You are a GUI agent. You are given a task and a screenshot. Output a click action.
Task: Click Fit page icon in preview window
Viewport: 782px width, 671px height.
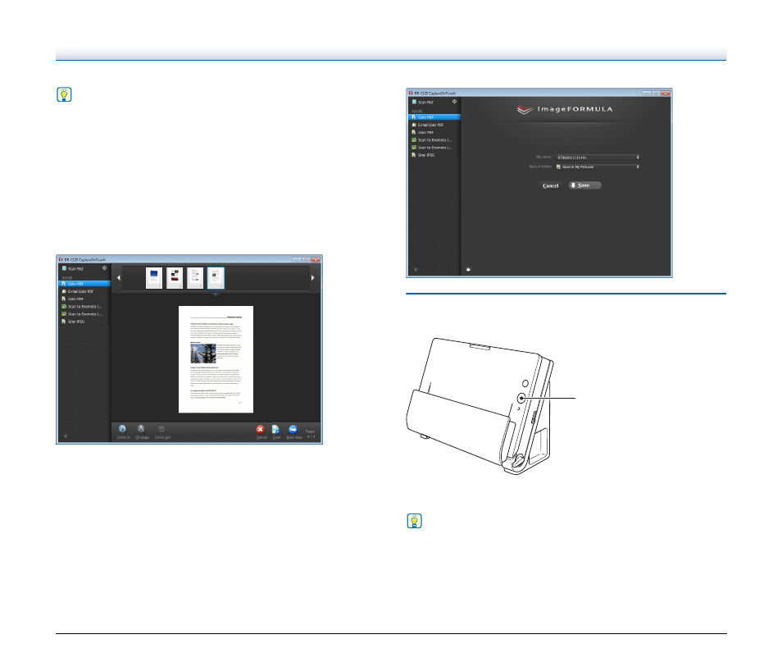(x=141, y=429)
